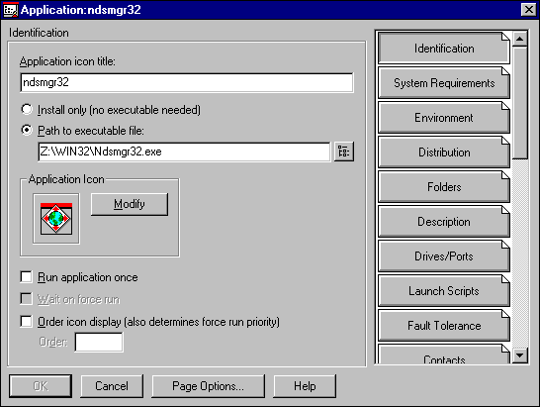This screenshot has height=407, width=540.
Task: Open the Distribution page tab
Action: coord(444,153)
